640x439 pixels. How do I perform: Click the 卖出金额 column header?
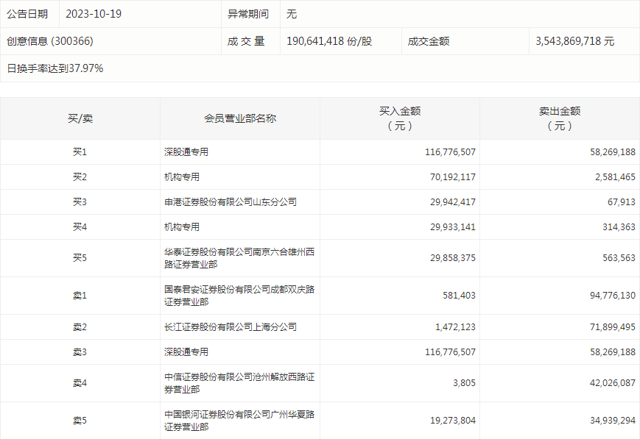560,118
